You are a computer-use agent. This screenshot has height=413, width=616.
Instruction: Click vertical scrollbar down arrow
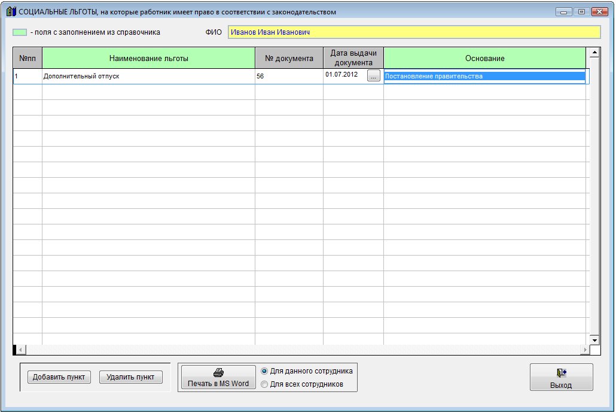click(x=594, y=340)
